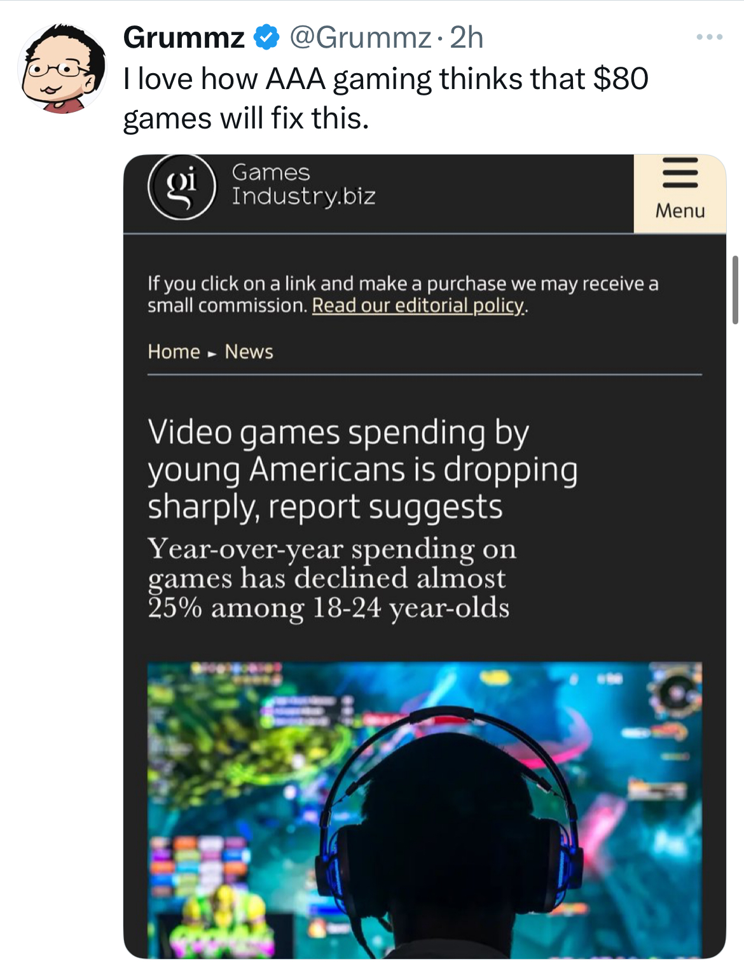Viewport: 744px width, 966px height.
Task: Open the Read our editorial policy link
Action: 420,306
